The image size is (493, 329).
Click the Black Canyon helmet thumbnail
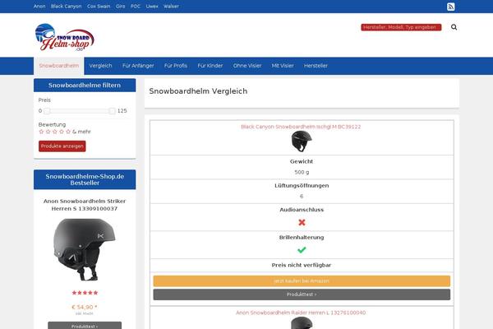302,141
